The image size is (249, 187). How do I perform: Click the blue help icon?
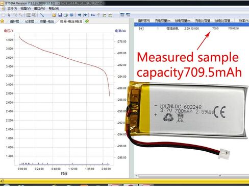pos(71,15)
